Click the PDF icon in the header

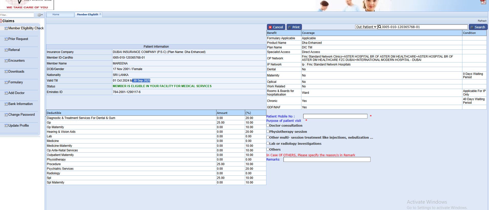click(x=483, y=2)
